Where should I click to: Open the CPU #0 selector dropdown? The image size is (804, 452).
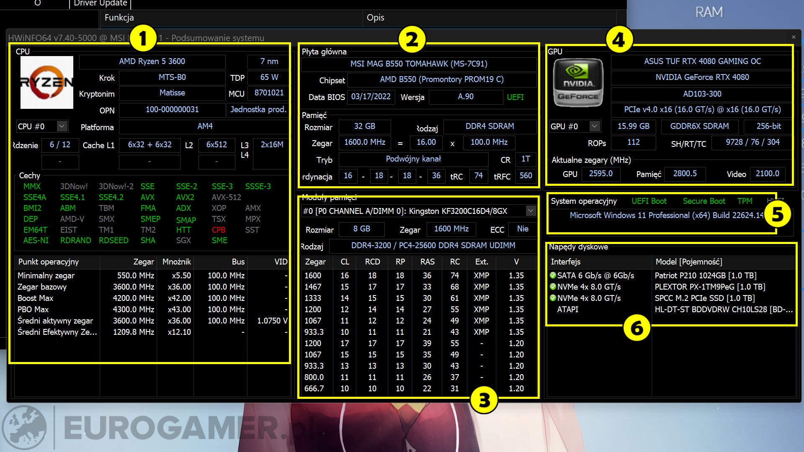[x=62, y=126]
